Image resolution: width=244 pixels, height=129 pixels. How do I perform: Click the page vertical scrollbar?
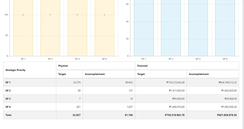tap(243, 65)
